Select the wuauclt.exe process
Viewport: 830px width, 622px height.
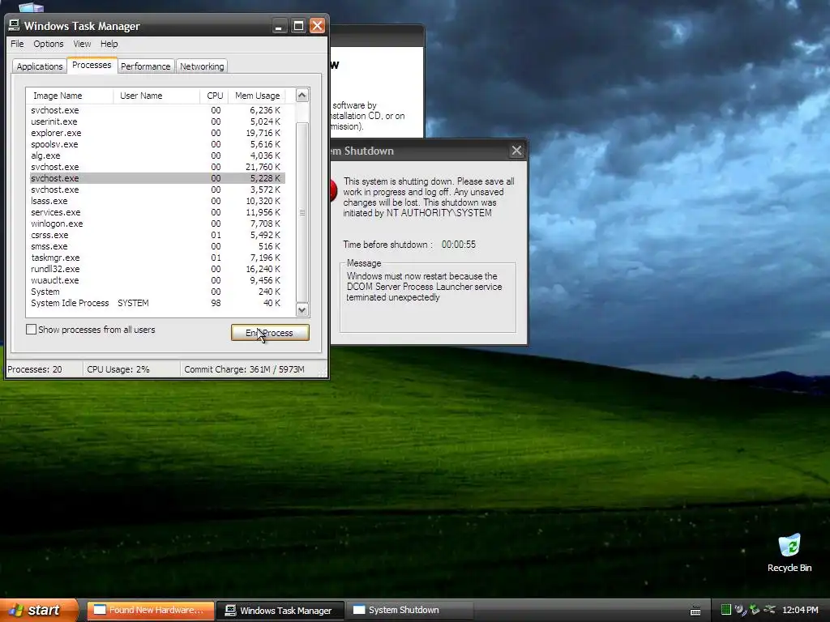coord(156,280)
